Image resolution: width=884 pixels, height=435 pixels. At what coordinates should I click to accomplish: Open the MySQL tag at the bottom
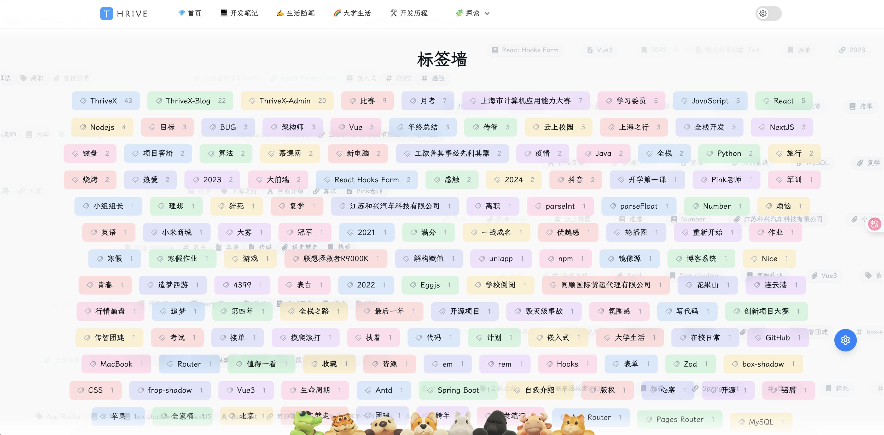point(761,422)
